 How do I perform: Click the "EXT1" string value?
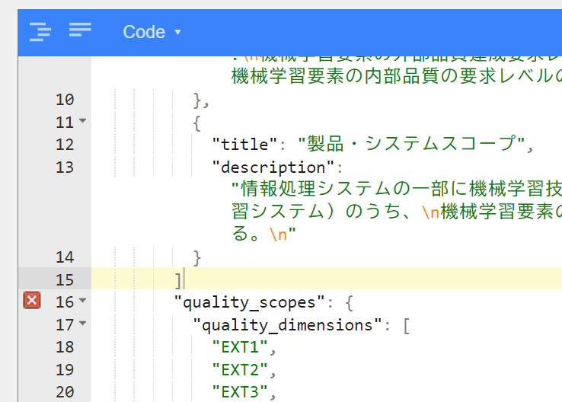point(240,347)
